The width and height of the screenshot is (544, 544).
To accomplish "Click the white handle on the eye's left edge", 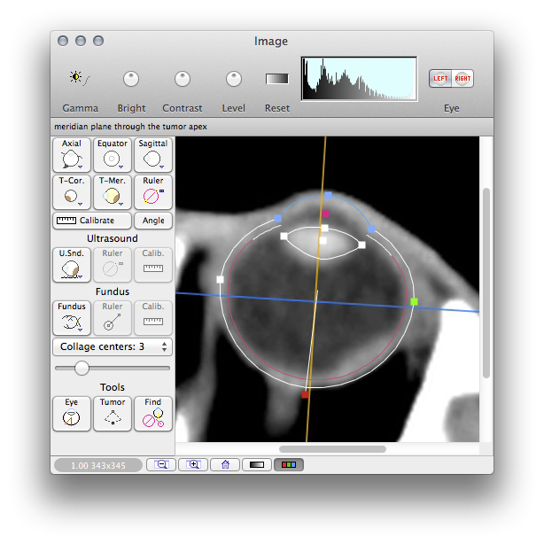I will (x=220, y=279).
